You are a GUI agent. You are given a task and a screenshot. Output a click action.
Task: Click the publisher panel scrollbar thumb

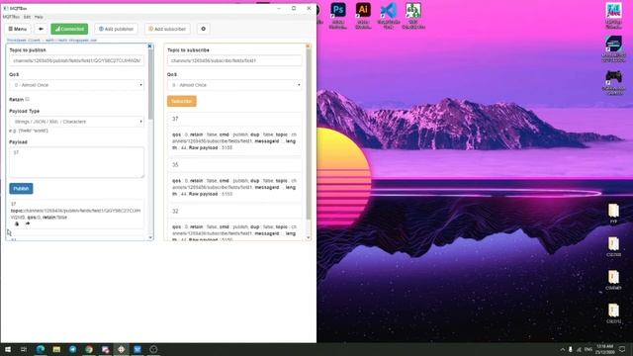click(150, 84)
